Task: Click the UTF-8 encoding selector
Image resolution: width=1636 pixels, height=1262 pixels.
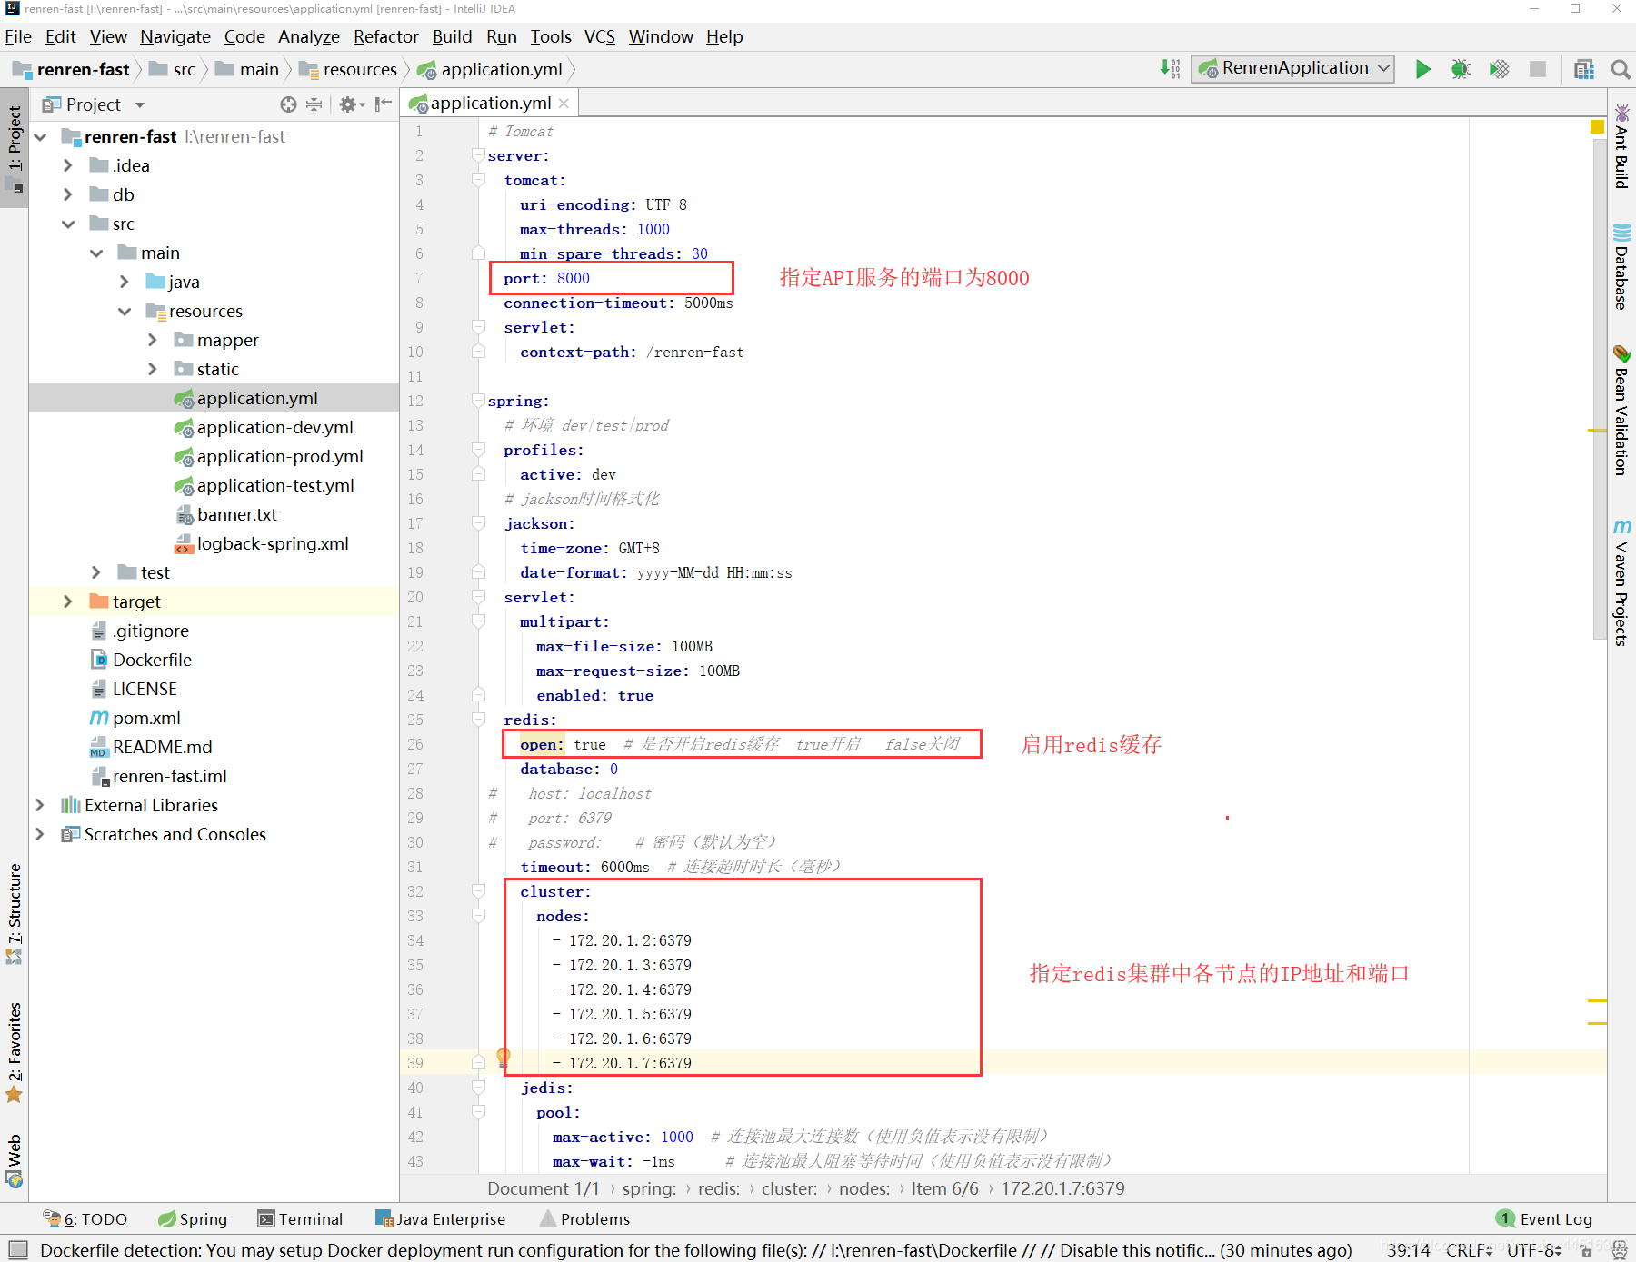Action: pyautogui.click(x=1533, y=1250)
